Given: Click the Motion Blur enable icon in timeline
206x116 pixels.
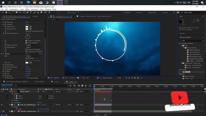Looking at the screenshot, I should click(x=86, y=86).
